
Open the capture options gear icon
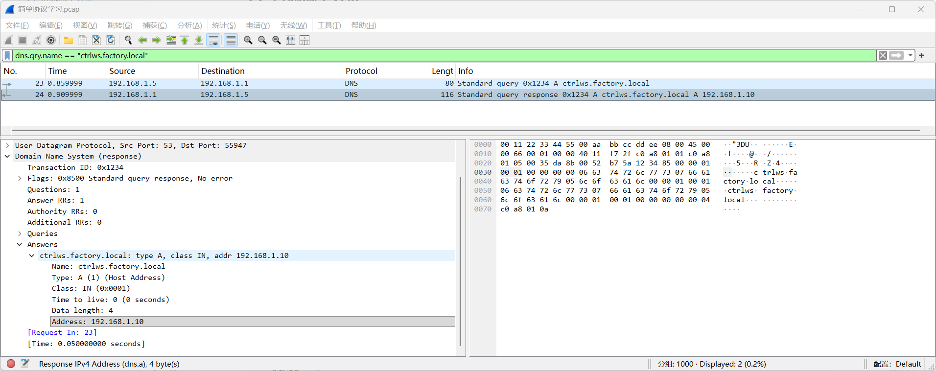point(51,40)
